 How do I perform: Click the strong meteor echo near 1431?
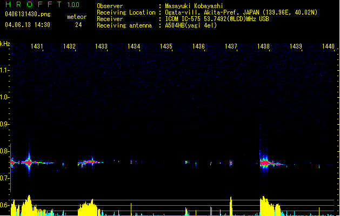[x=29, y=162]
